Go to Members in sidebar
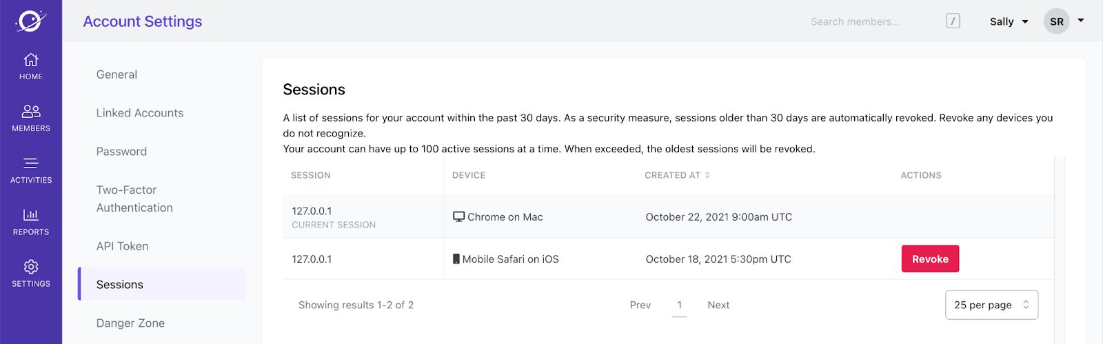 (x=31, y=118)
